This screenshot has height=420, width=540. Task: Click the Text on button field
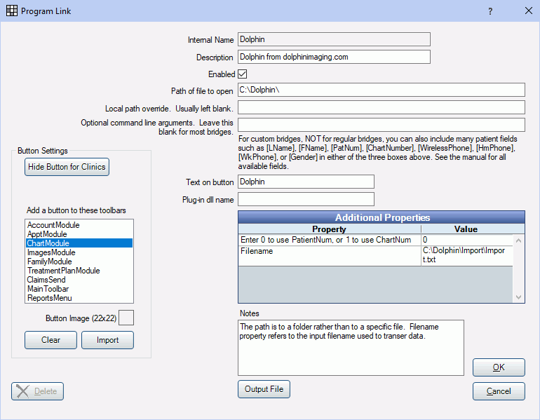tap(306, 182)
